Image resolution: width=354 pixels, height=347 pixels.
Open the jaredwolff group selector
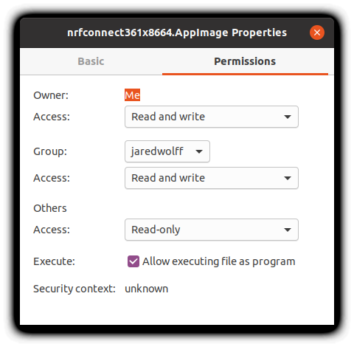coord(167,151)
